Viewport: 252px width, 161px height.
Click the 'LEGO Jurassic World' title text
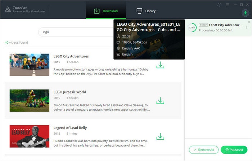click(70, 92)
